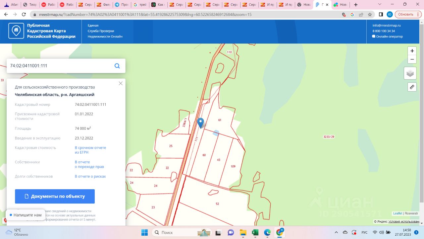Reload the page in browser
Image resolution: width=424 pixels, height=239 pixels.
coord(24,15)
